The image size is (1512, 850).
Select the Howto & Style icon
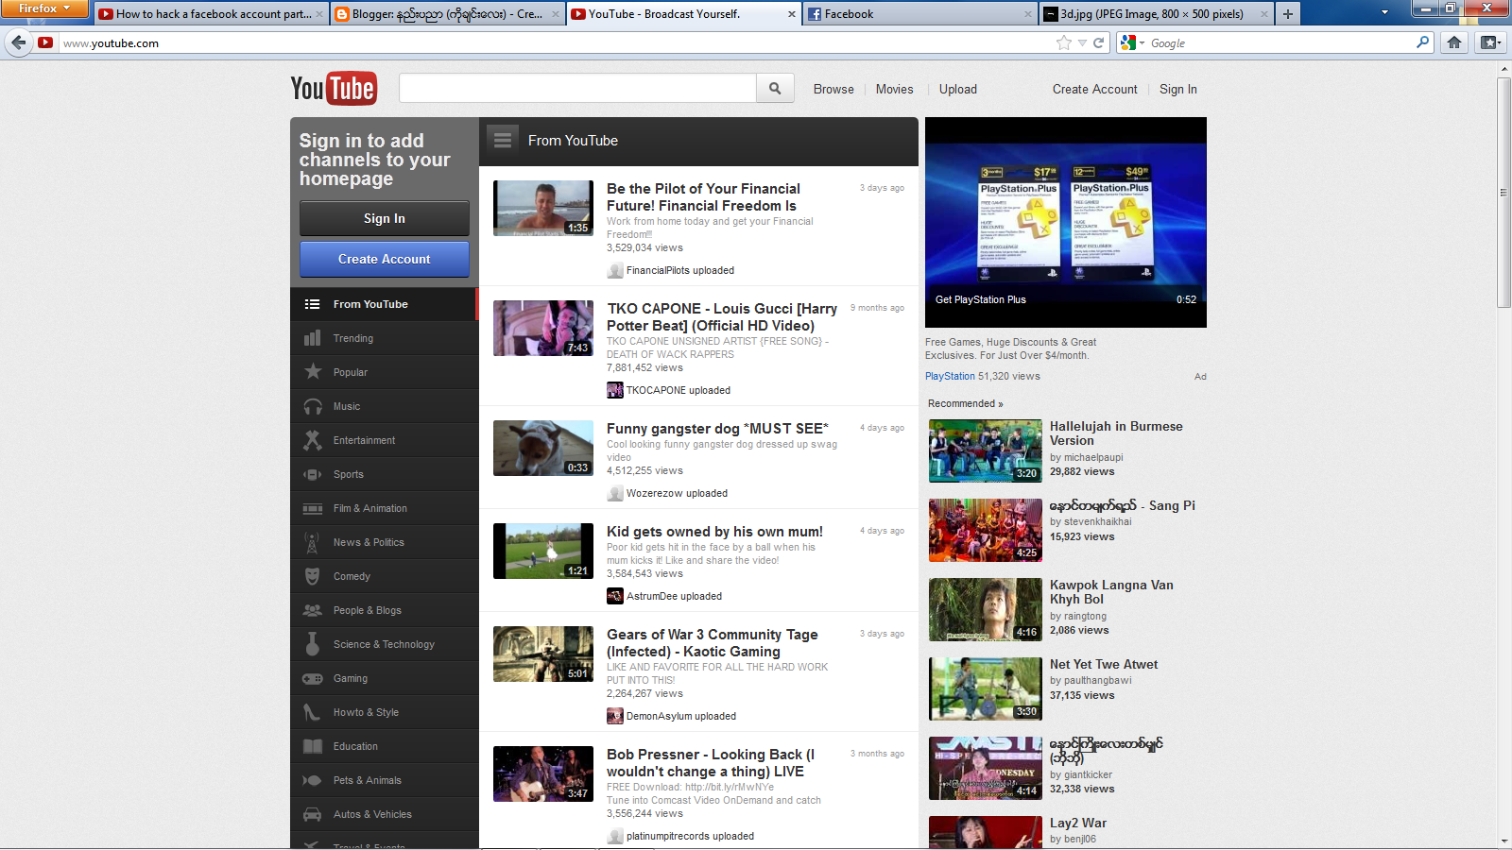point(312,712)
